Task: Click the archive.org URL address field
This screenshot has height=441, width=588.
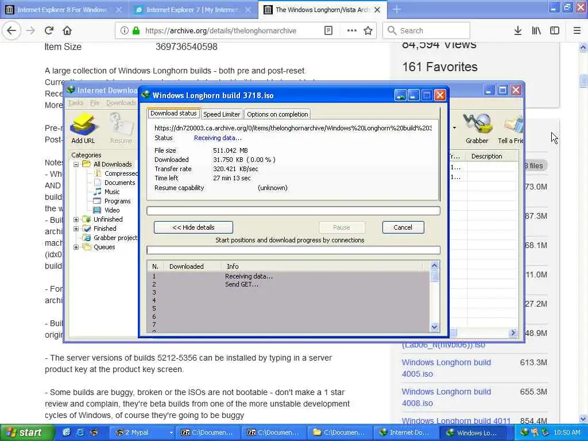Action: [x=220, y=30]
